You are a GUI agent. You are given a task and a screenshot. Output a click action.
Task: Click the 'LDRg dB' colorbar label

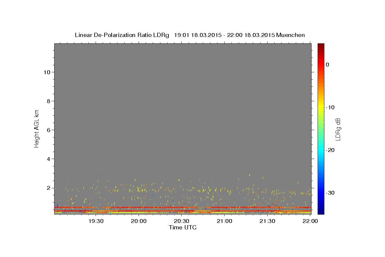pyautogui.click(x=338, y=129)
